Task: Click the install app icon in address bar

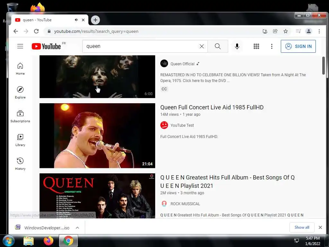Action: [265, 31]
